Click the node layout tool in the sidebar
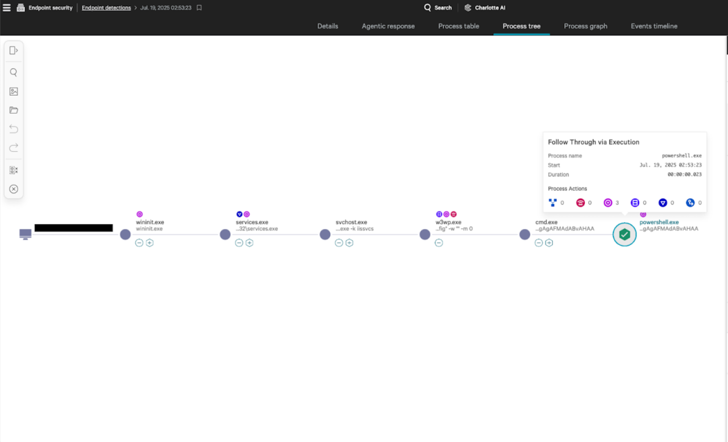The height and width of the screenshot is (442, 728). point(14,169)
